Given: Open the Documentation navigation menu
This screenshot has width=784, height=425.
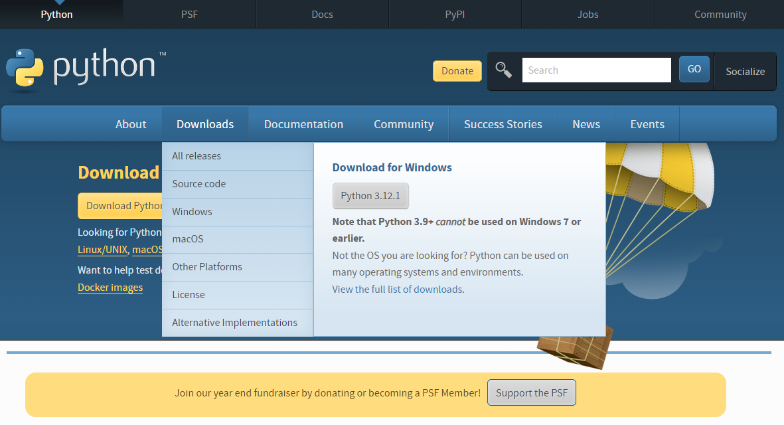Looking at the screenshot, I should pos(303,124).
